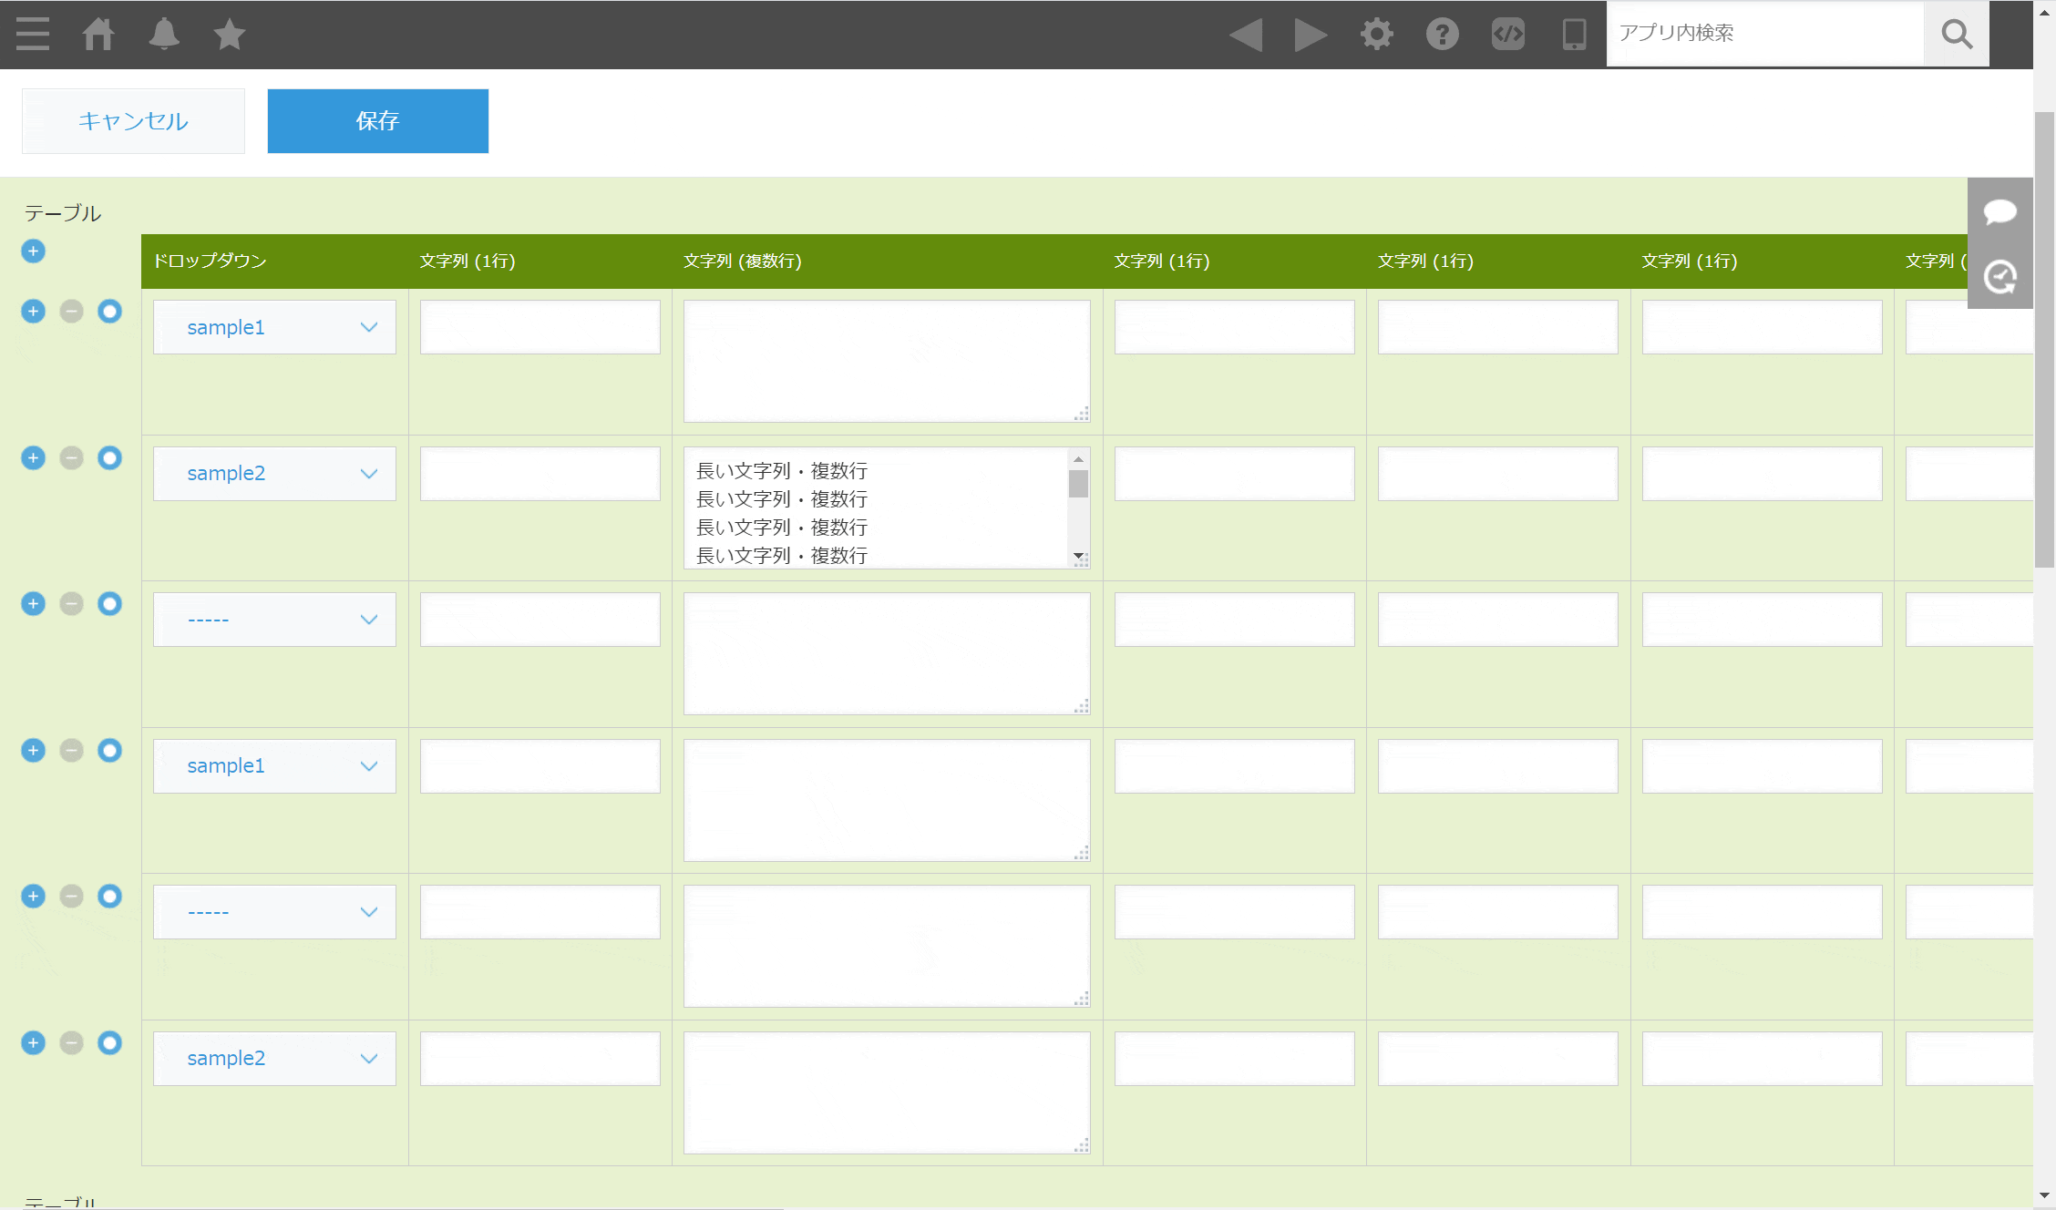Open second row sample2 dropdown
This screenshot has width=2056, height=1210.
274,474
